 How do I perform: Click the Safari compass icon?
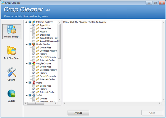click(34, 95)
